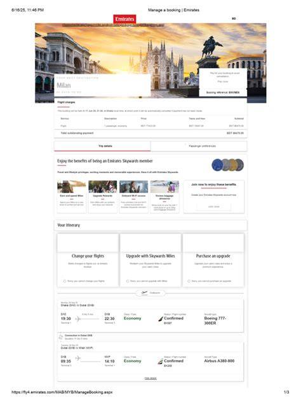This screenshot has width=301, height=402.
Task: Open the Onboard Wi-Fi access thumbnail
Action: click(133, 186)
